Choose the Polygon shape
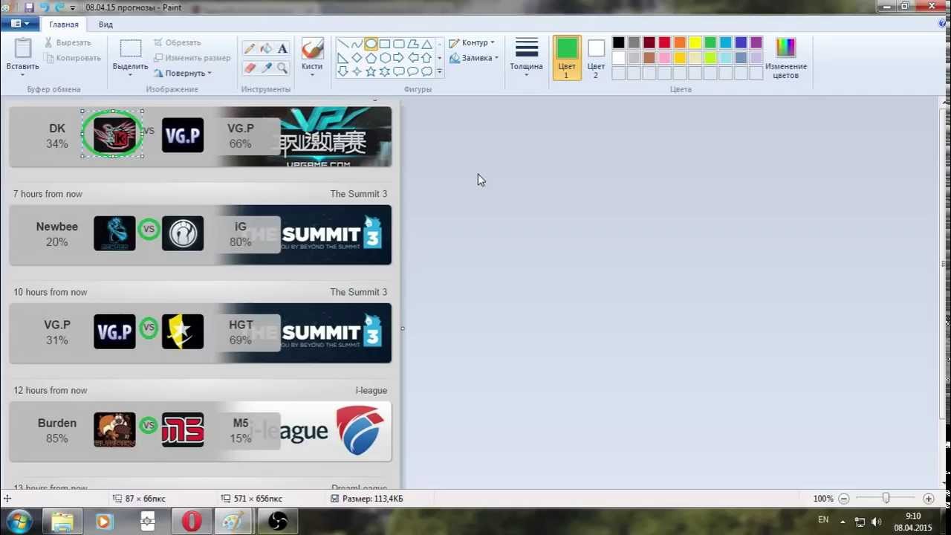 [413, 44]
